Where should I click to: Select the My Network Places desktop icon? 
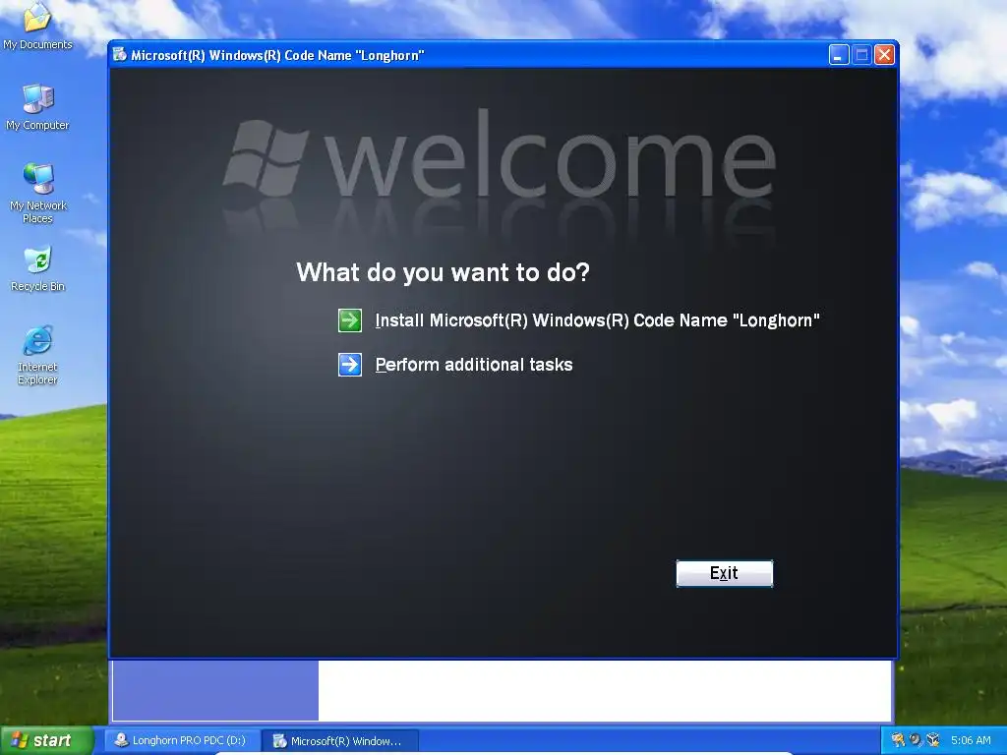click(37, 194)
